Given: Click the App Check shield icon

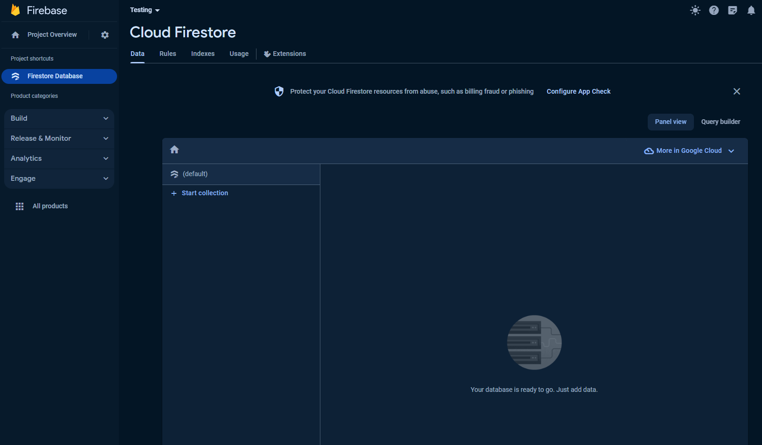Looking at the screenshot, I should [x=279, y=91].
